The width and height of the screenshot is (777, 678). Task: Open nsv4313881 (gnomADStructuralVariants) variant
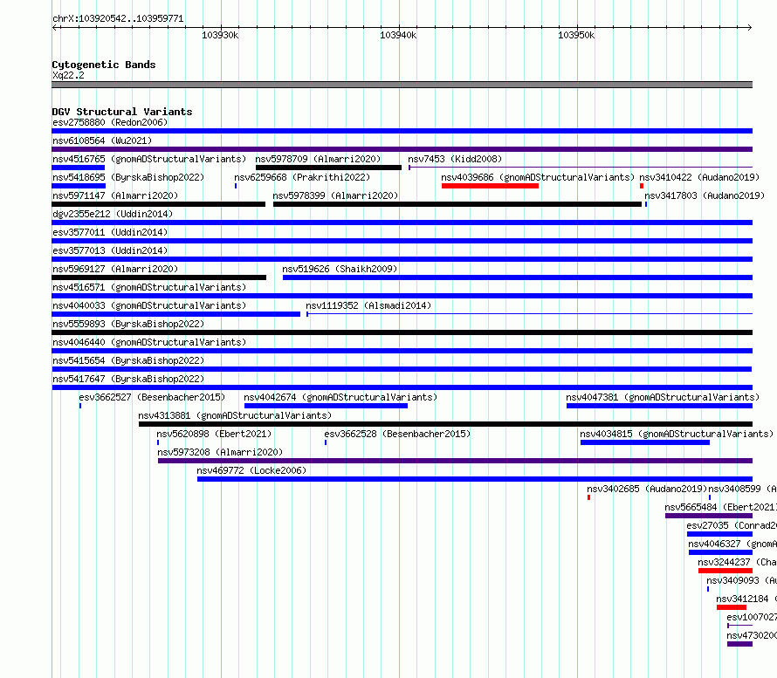235,415
